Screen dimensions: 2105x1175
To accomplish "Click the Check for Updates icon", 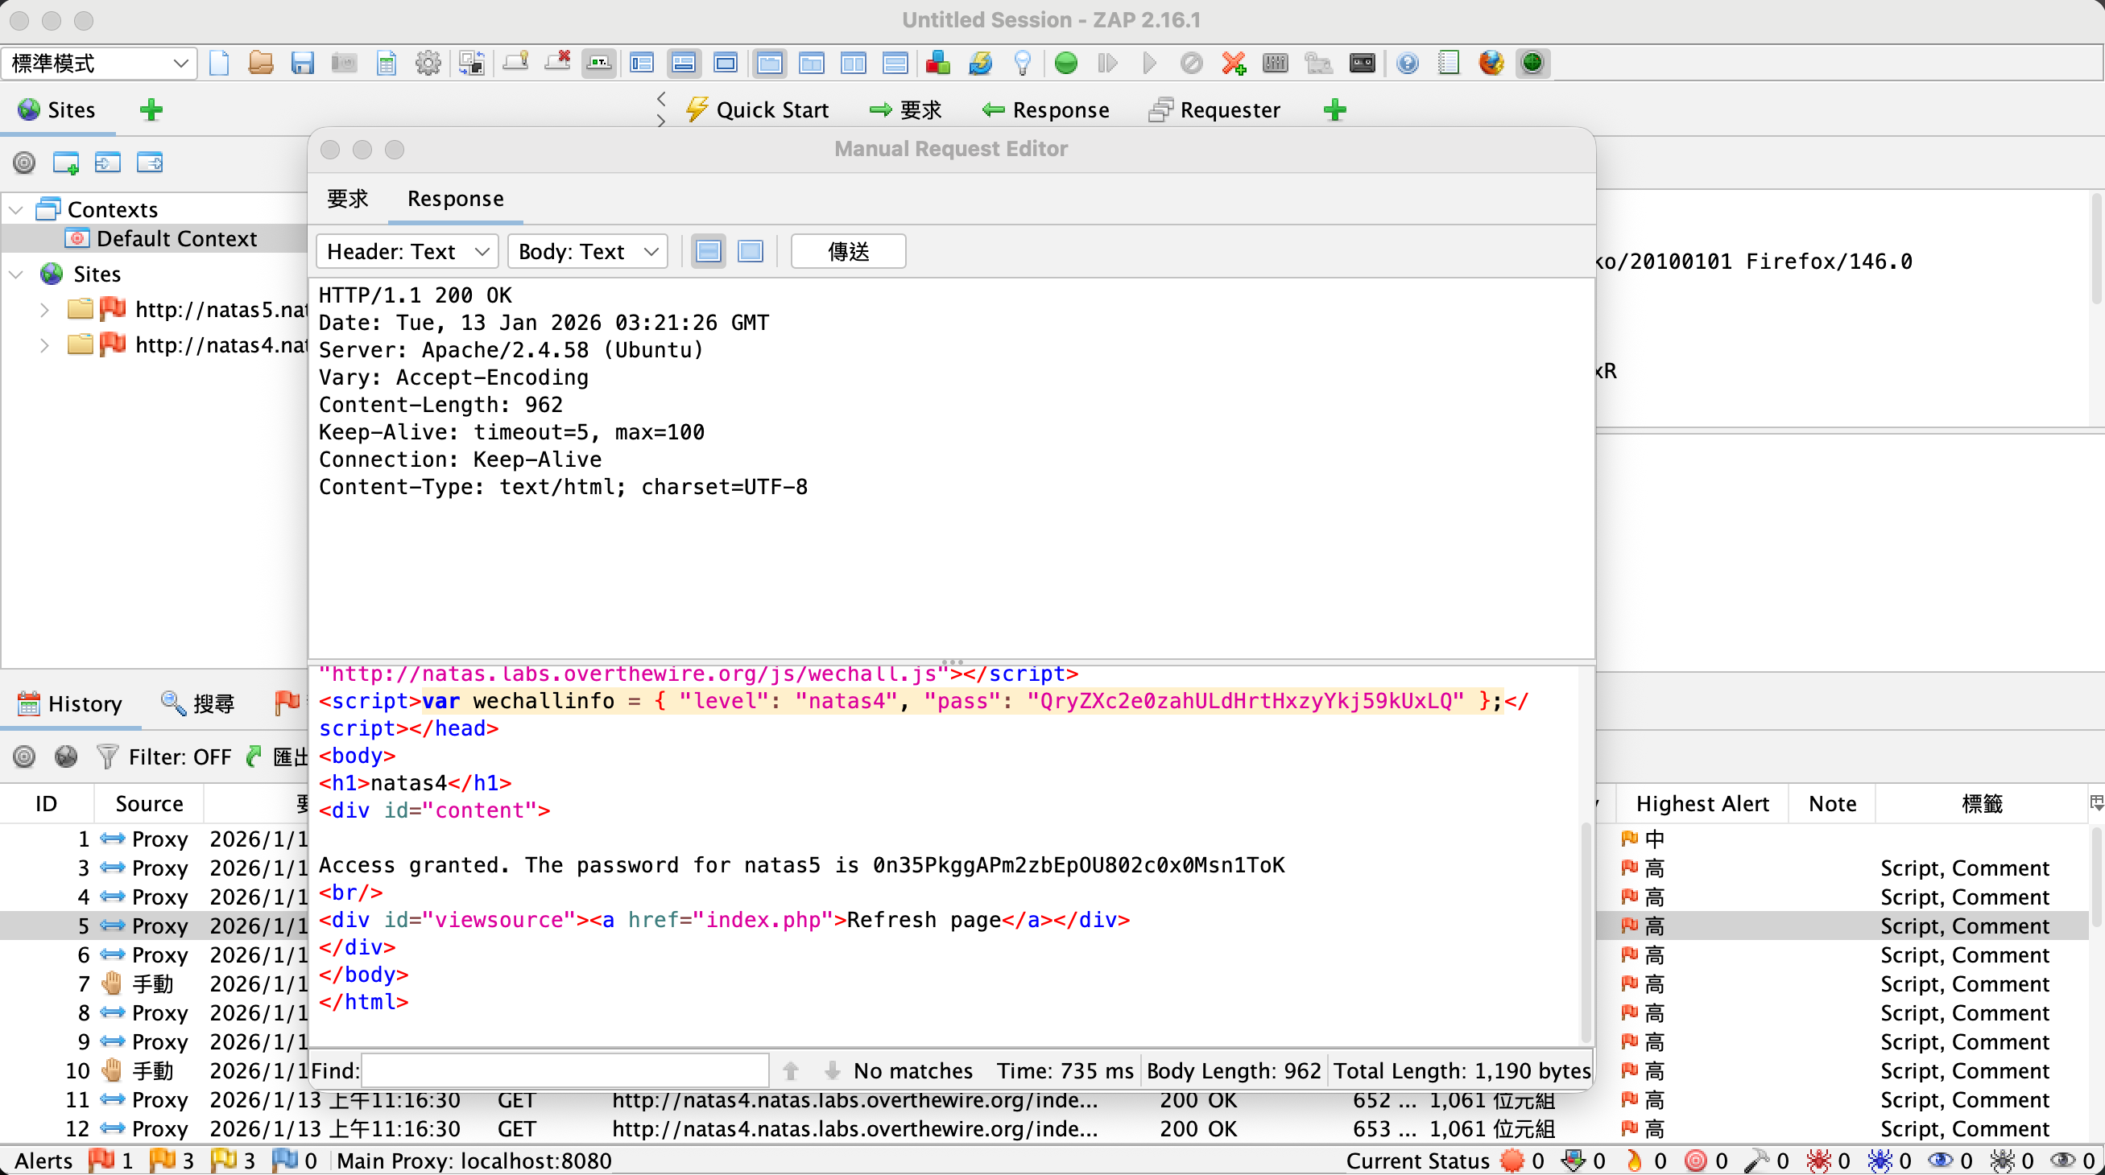I will 980,63.
